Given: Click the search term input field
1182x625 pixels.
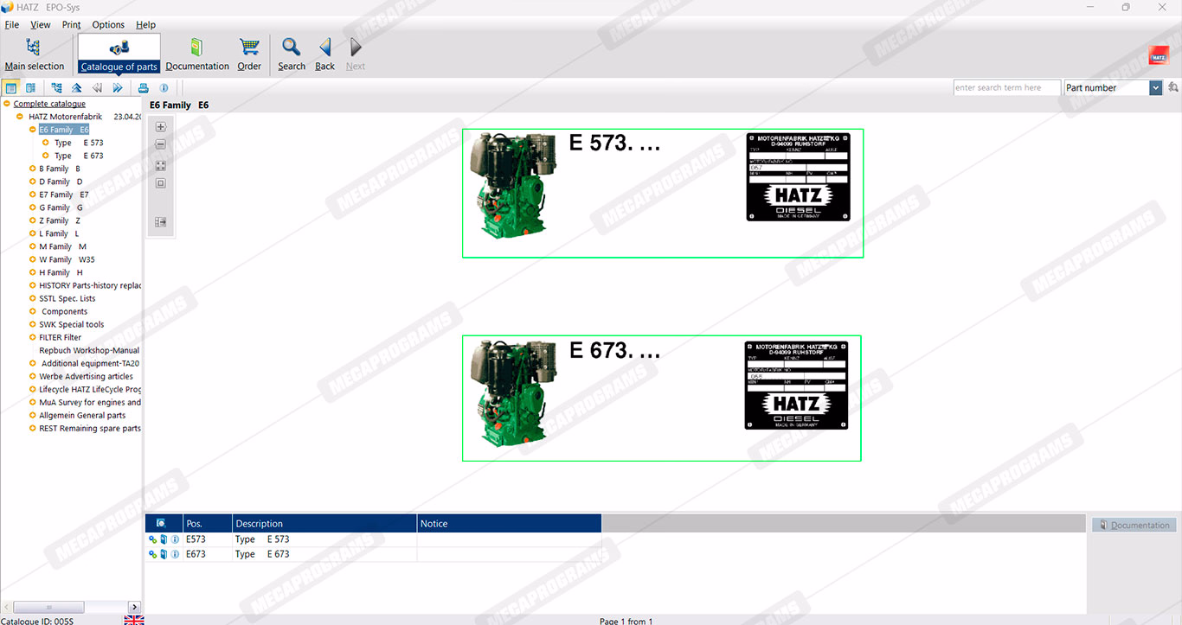Looking at the screenshot, I should pos(1006,87).
